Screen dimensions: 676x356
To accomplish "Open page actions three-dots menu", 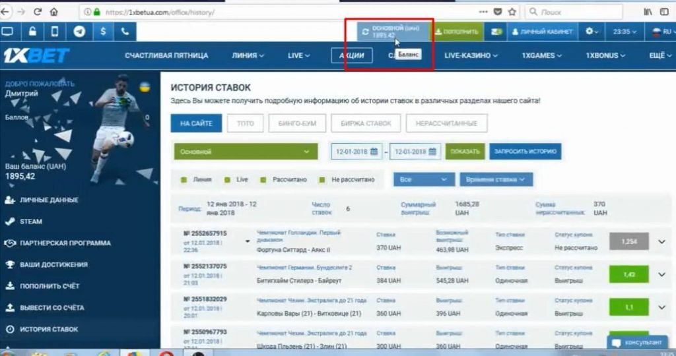I will pyautogui.click(x=483, y=12).
